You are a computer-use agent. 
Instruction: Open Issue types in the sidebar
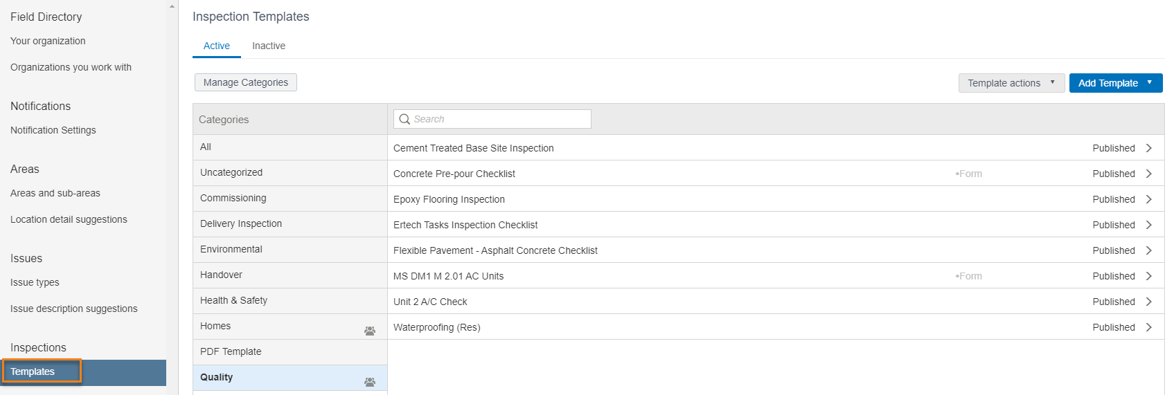pos(35,282)
